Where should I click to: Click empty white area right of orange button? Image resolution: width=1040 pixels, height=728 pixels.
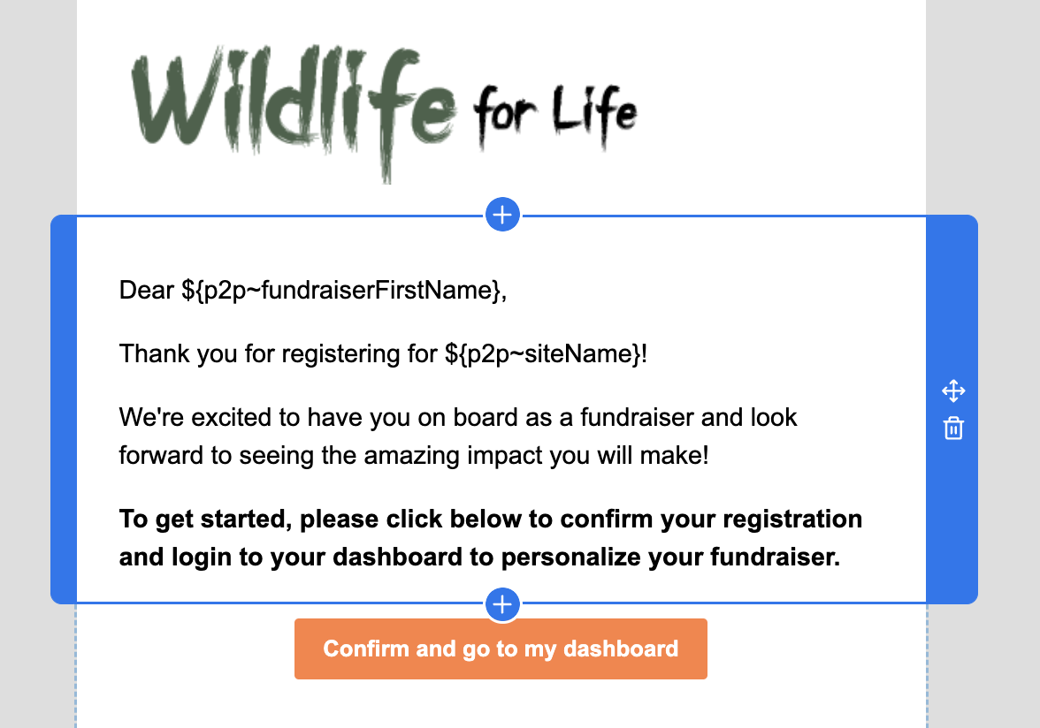point(814,649)
